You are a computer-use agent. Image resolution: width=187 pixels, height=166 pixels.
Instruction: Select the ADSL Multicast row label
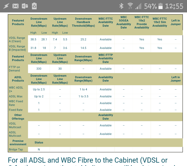[x=15, y=134]
